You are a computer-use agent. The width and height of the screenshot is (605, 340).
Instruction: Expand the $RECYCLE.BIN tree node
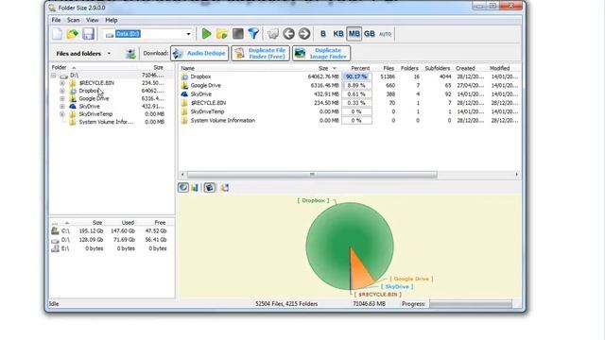62,83
